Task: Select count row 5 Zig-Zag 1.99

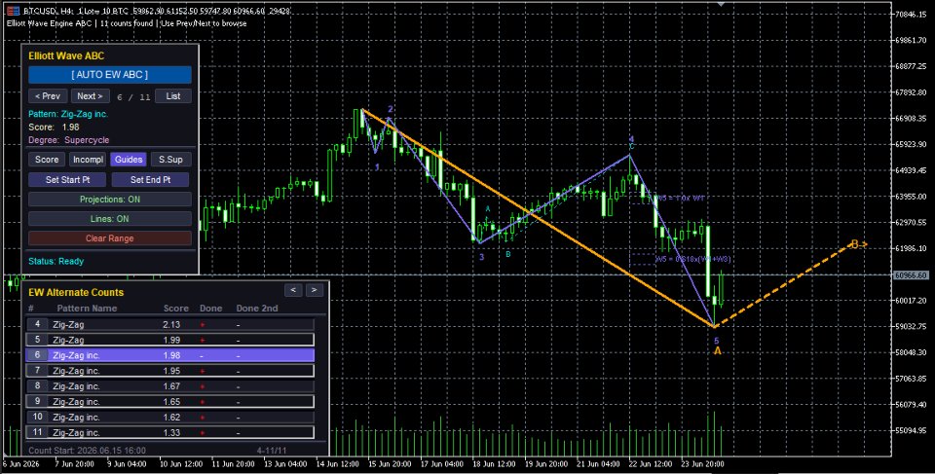Action: click(x=169, y=340)
